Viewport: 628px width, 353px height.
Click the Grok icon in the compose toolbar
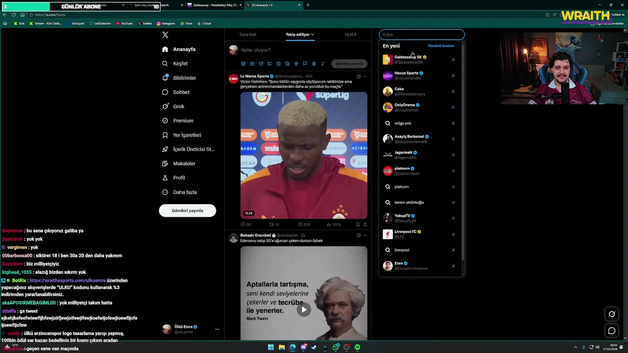(261, 64)
